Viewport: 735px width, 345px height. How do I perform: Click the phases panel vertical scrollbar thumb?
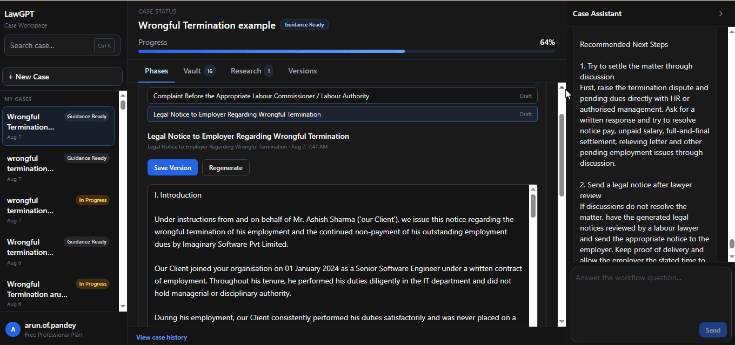[x=562, y=155]
